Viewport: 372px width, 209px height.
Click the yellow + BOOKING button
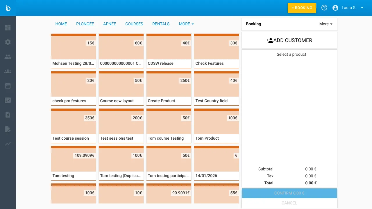pyautogui.click(x=302, y=8)
